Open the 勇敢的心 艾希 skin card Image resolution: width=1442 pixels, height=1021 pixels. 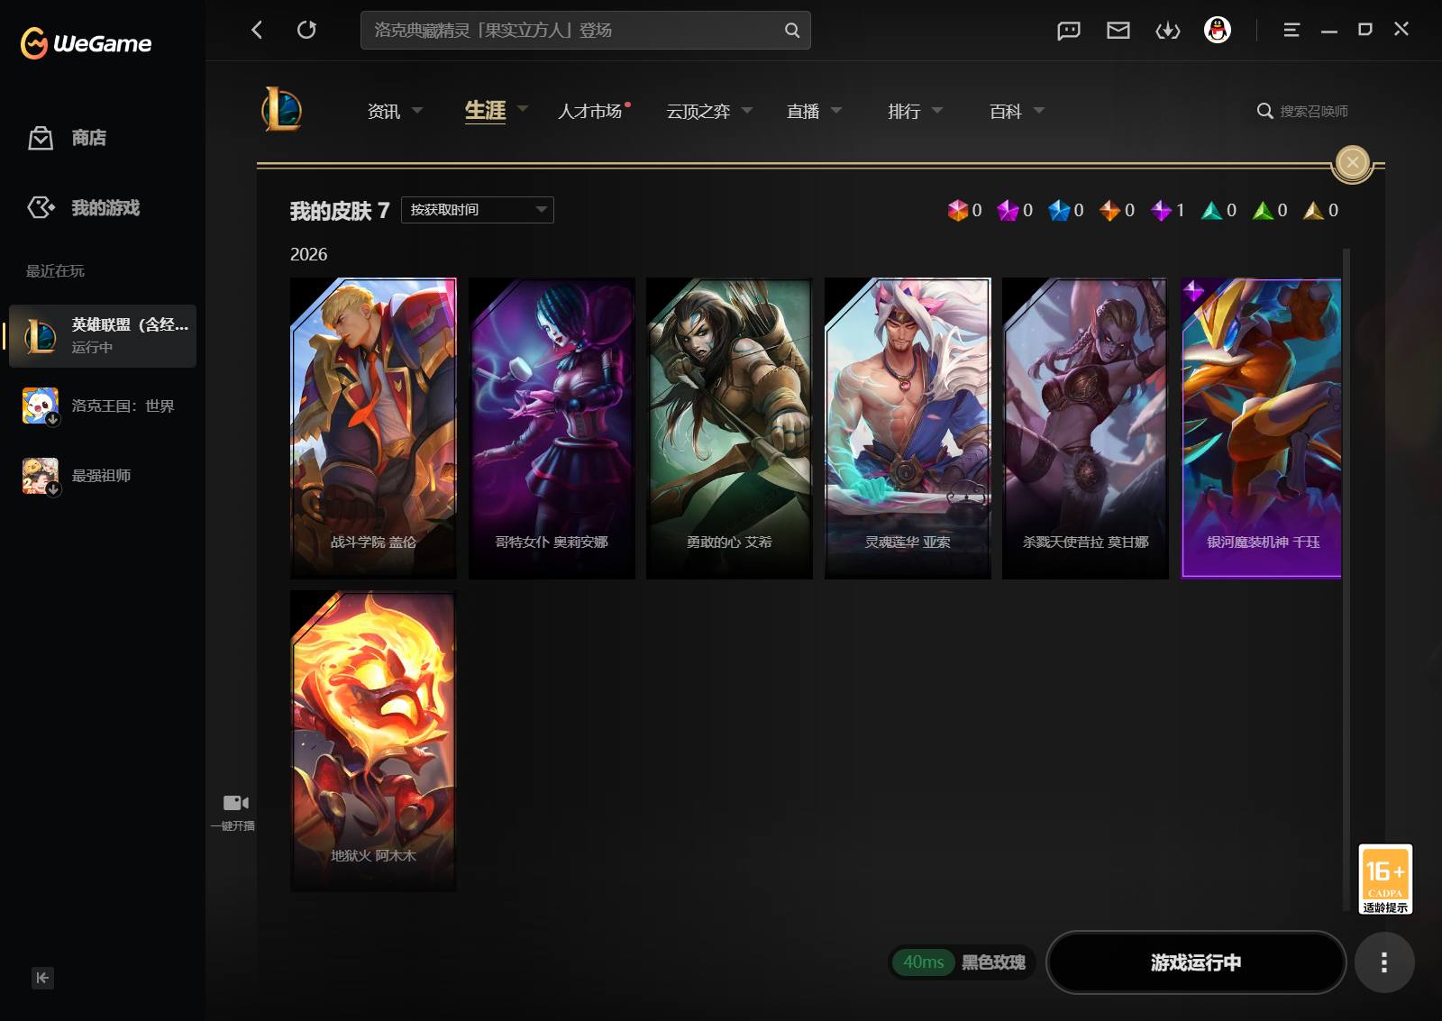coord(729,428)
